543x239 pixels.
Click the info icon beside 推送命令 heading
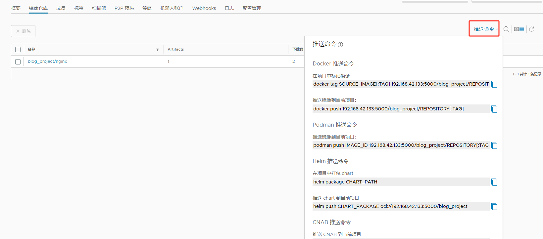340,45
